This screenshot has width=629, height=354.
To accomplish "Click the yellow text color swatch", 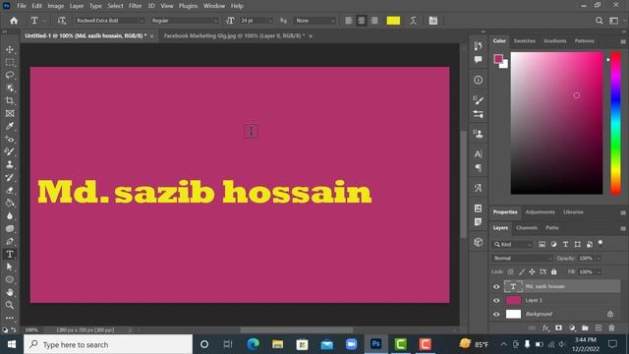I will point(393,21).
